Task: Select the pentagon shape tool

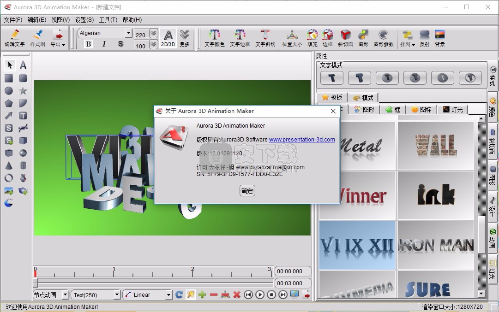Action: coord(9,103)
